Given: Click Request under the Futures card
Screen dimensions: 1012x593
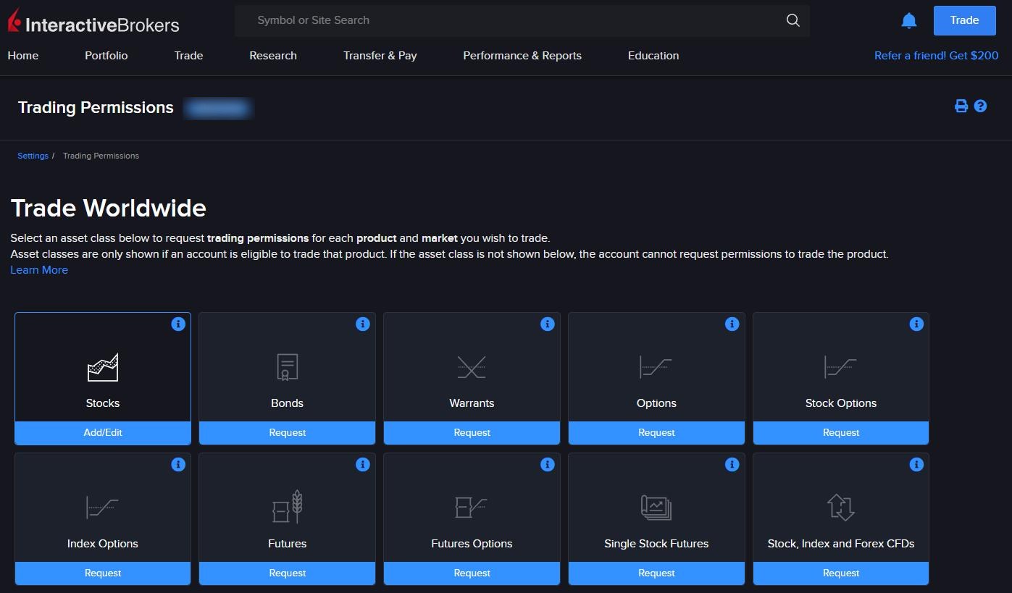Looking at the screenshot, I should [x=288, y=573].
